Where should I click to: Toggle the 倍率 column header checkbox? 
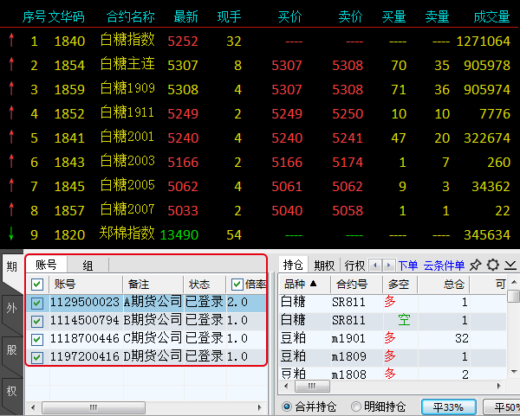(x=237, y=285)
